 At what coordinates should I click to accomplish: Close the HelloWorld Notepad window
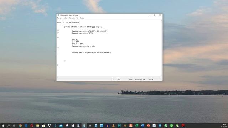[160, 15]
